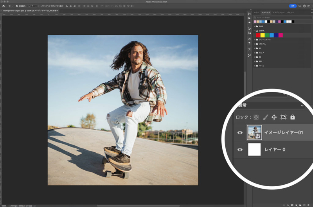Screen dimensions: 313x207
Task: Collapse the CMYK swatch folder
Action: point(255,31)
